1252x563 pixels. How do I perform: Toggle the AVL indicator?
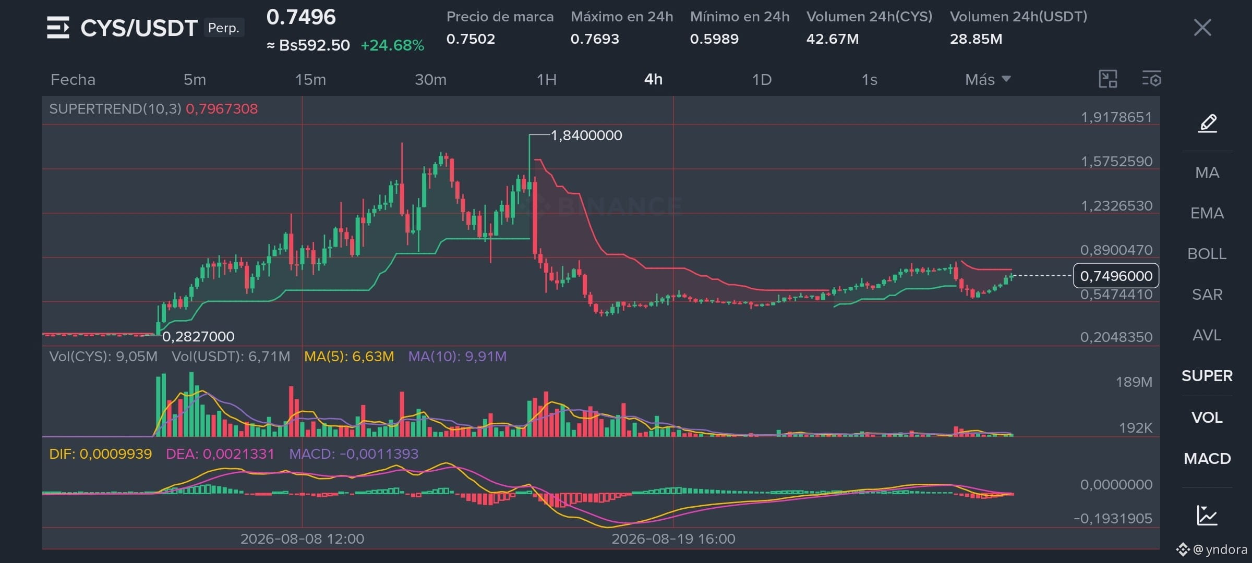1207,335
